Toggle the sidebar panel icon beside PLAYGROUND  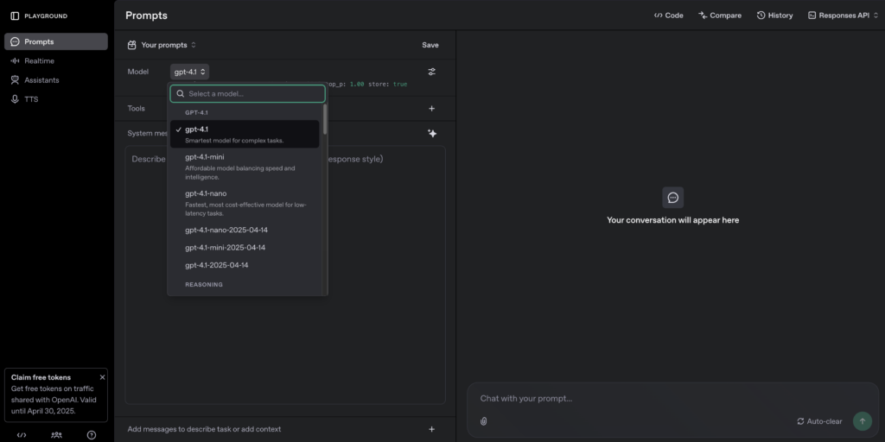point(16,16)
